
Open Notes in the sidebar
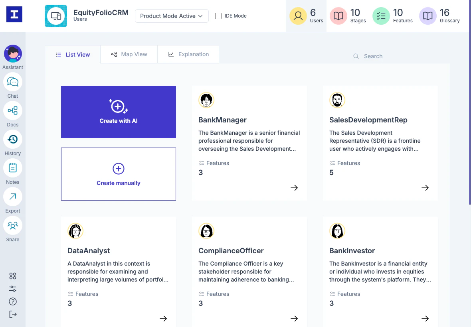pos(13,168)
